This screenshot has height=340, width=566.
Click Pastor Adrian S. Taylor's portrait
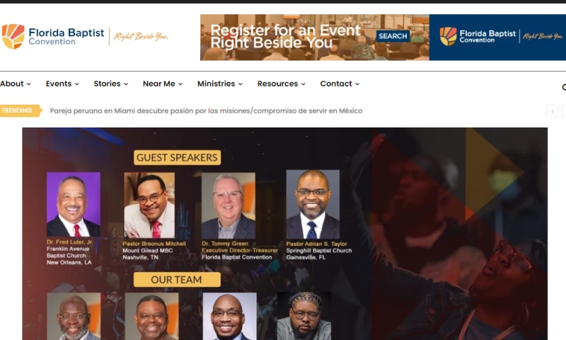pos(313,205)
